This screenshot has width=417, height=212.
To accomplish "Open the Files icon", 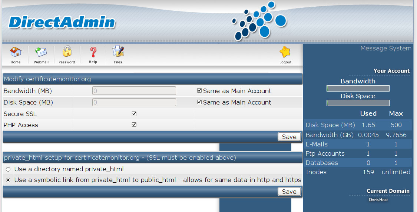I will (118, 51).
